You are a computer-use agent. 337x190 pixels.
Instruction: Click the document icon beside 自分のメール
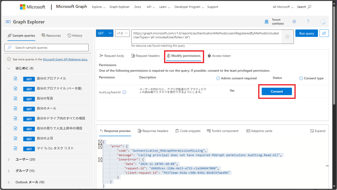[15, 108]
